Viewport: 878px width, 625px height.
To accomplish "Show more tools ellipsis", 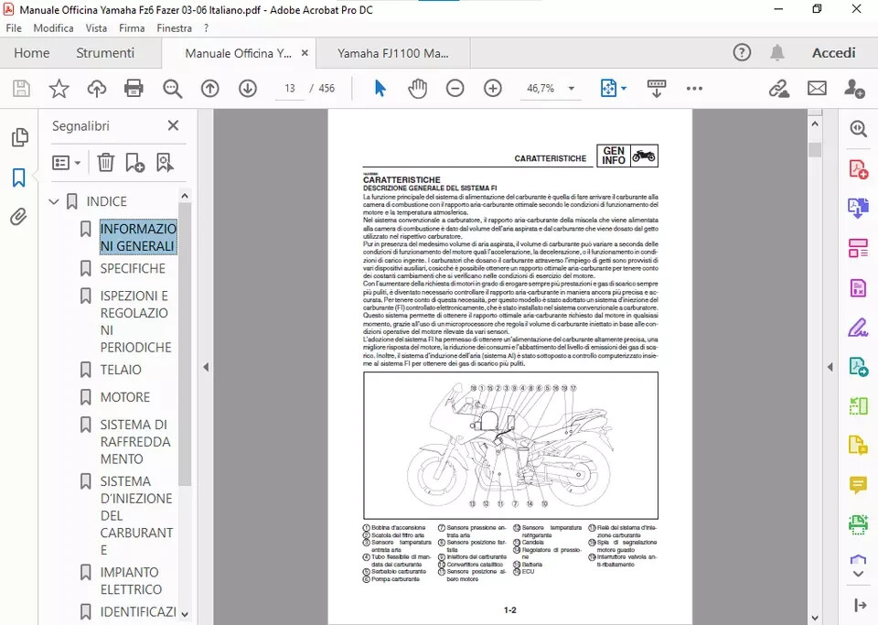I will (x=694, y=89).
